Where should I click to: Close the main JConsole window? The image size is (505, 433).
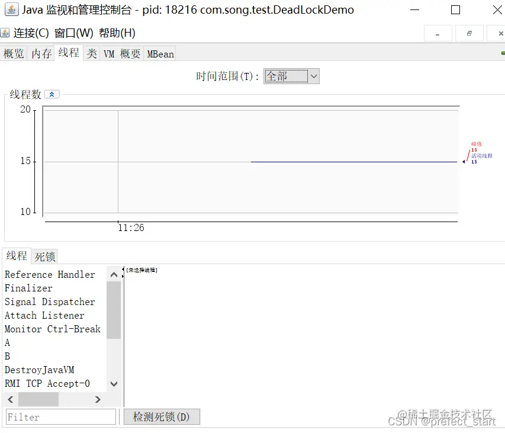497,9
